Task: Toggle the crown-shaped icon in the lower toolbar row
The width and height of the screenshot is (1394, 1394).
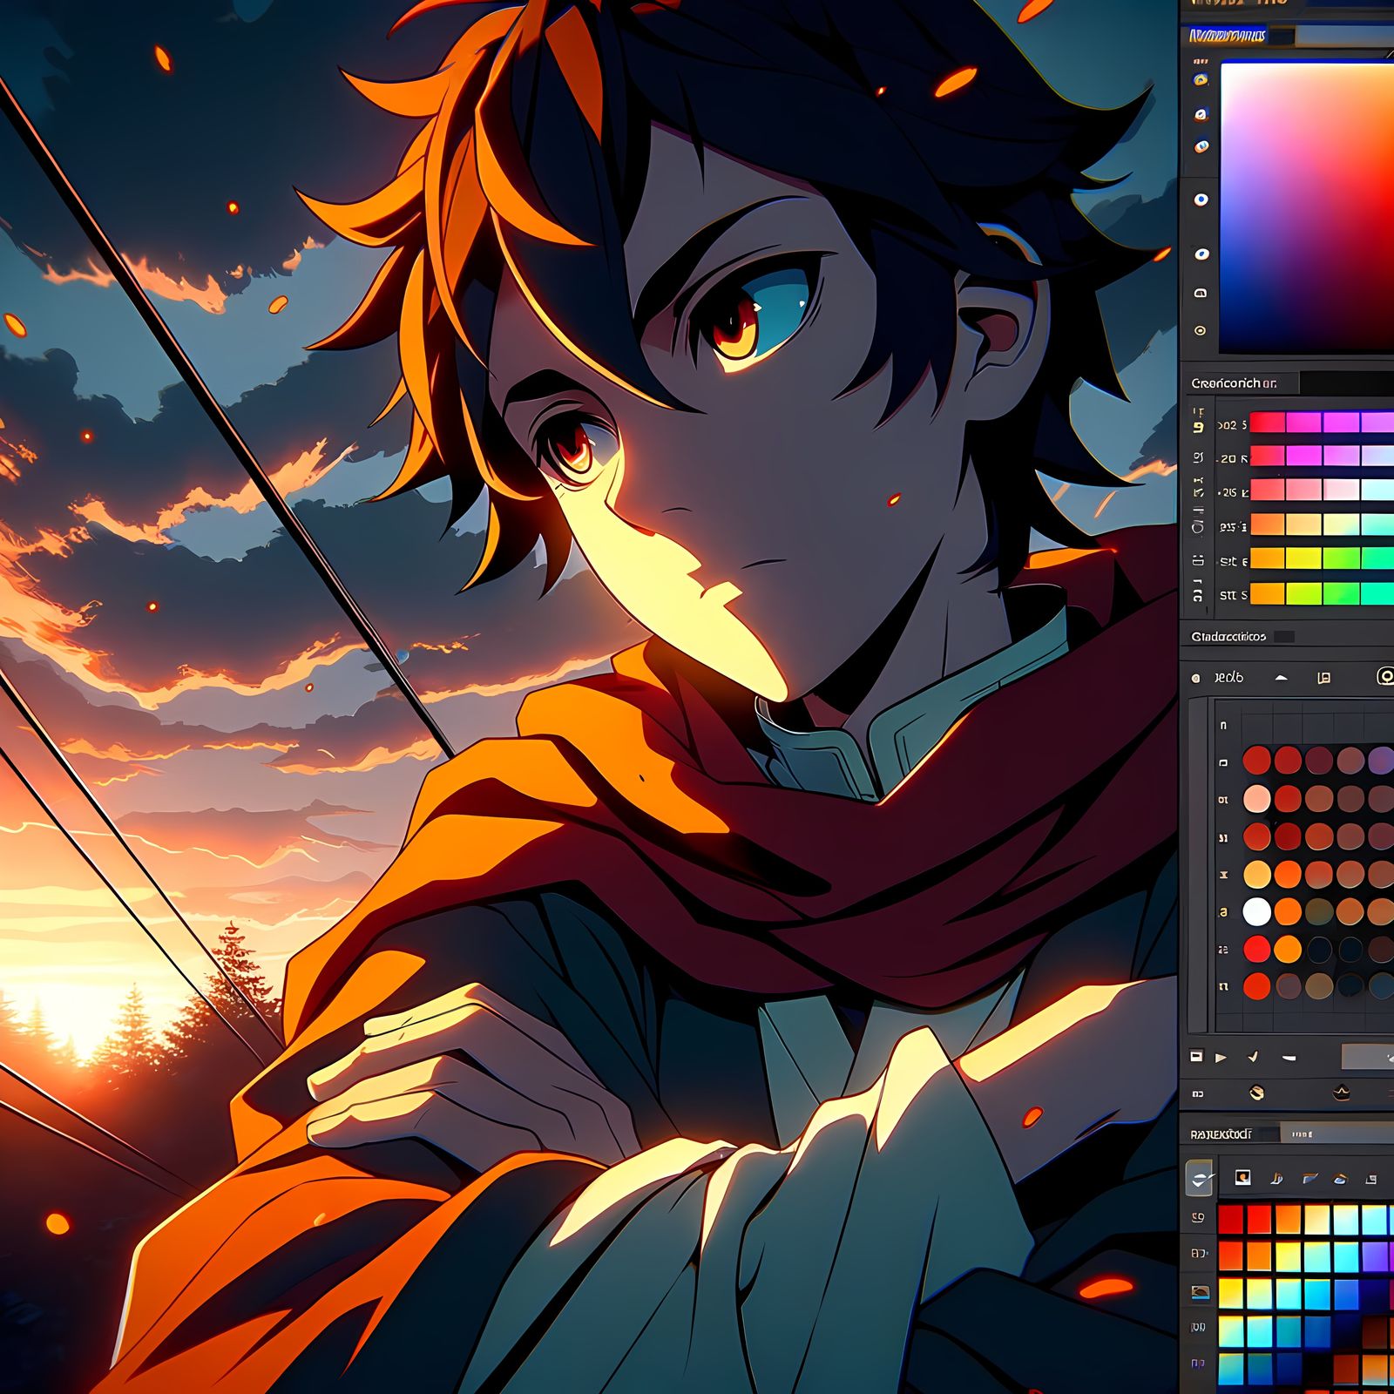Action: 1340,1091
